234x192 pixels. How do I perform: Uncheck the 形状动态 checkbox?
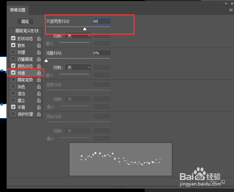point(13,38)
